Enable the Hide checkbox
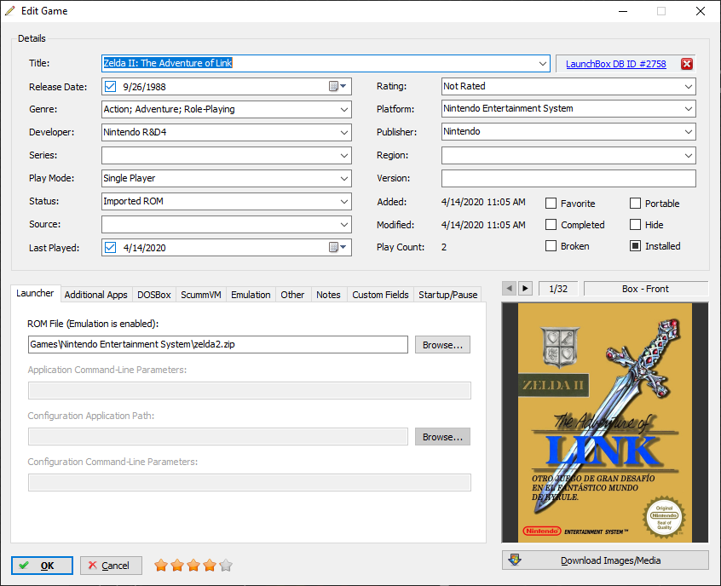The height and width of the screenshot is (586, 721). coord(635,224)
